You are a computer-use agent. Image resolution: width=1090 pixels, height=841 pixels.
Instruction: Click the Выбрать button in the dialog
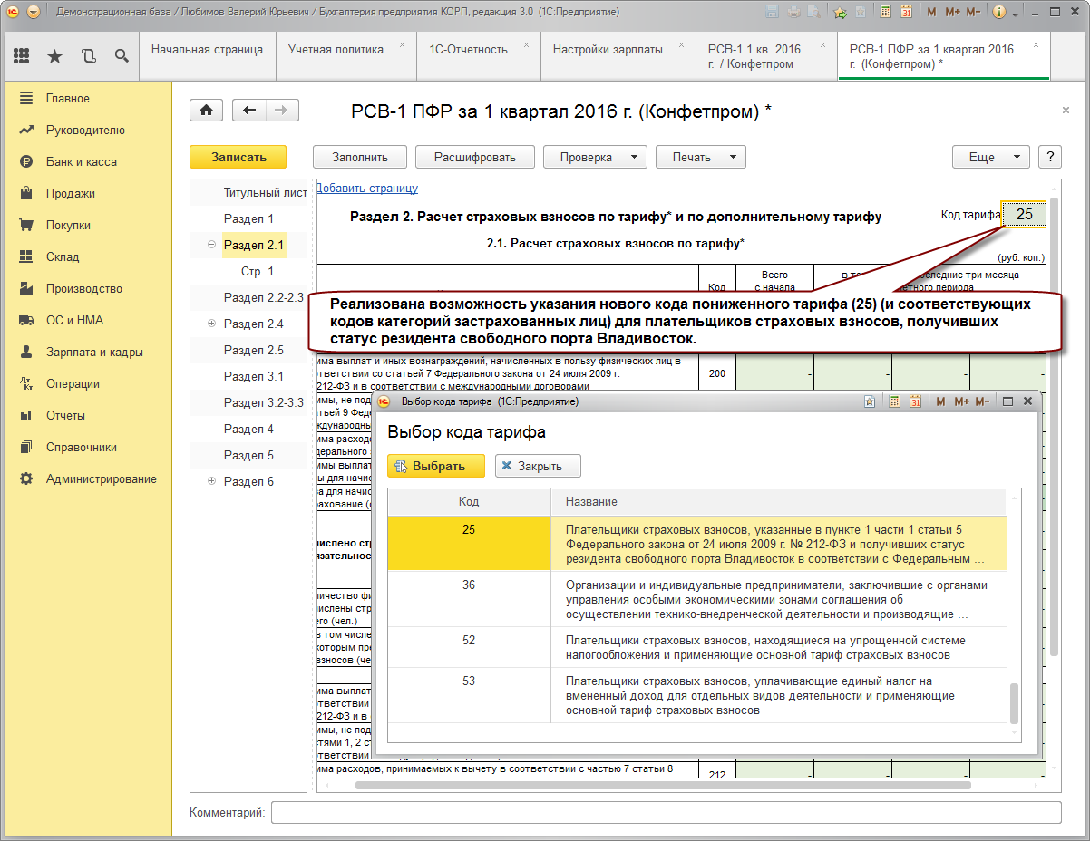pos(436,466)
